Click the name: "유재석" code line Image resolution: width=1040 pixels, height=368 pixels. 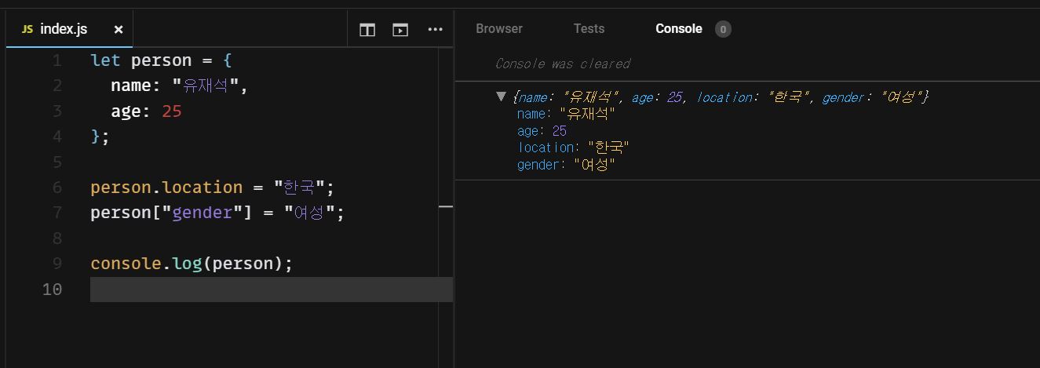(x=179, y=86)
